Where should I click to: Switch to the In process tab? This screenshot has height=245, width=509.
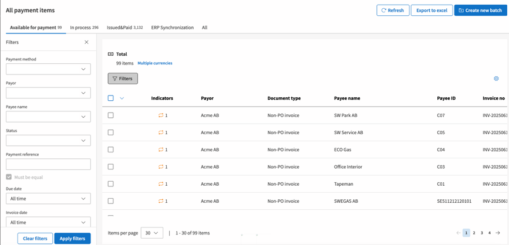(84, 28)
